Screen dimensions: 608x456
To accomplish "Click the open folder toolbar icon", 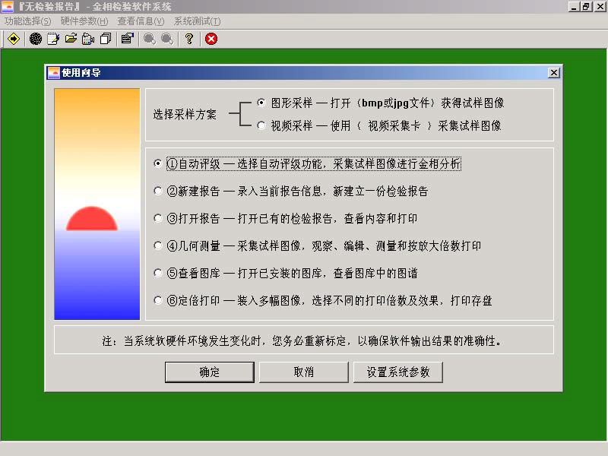I will click(71, 39).
